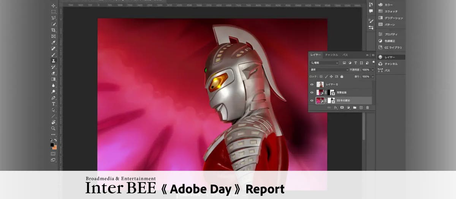Select the Brush tool
This screenshot has height=199, width=456.
(54, 55)
